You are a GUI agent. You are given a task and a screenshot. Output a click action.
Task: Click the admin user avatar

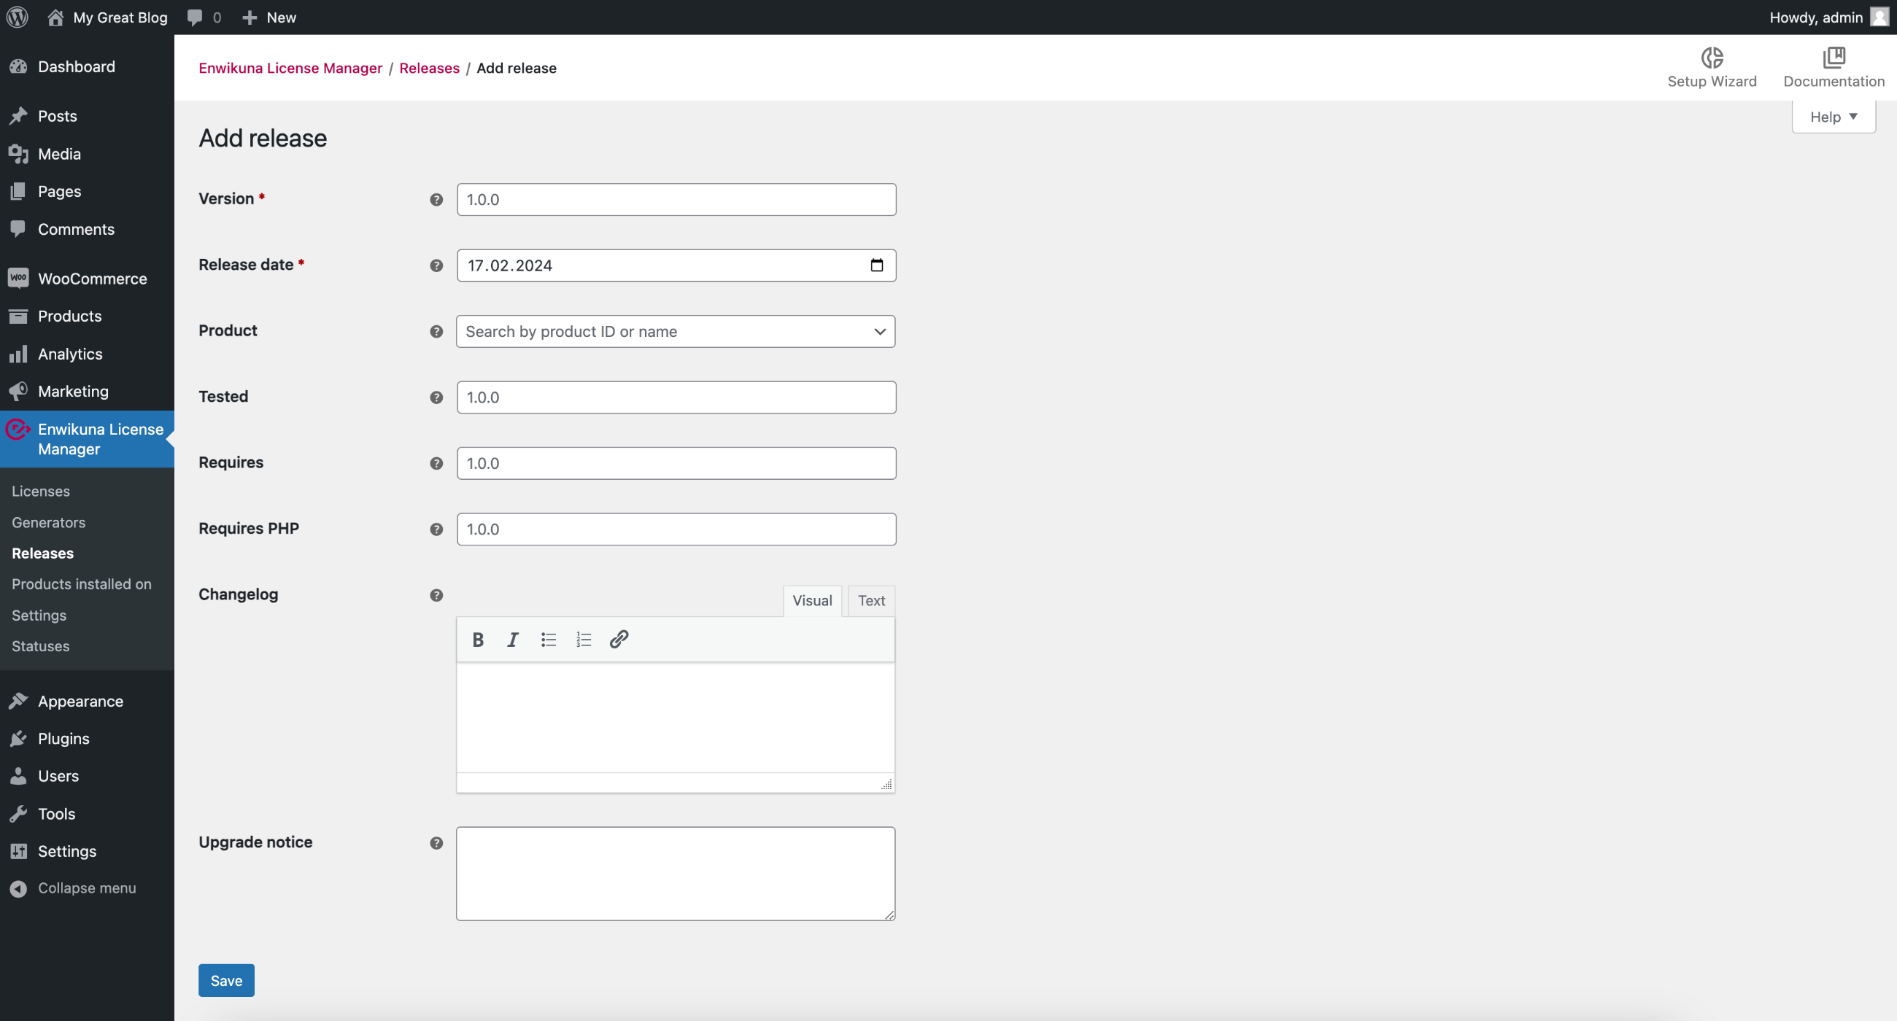pyautogui.click(x=1879, y=17)
